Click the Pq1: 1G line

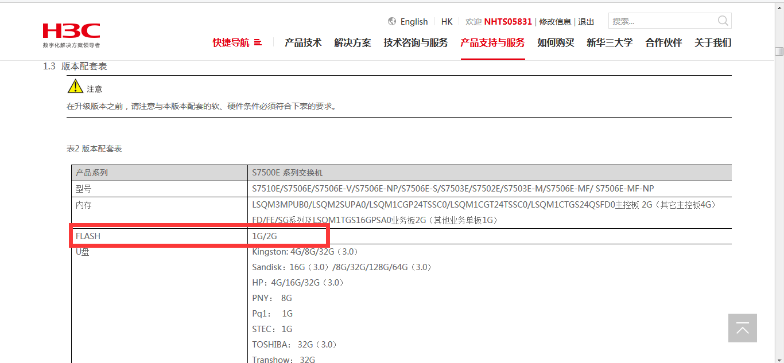(273, 314)
